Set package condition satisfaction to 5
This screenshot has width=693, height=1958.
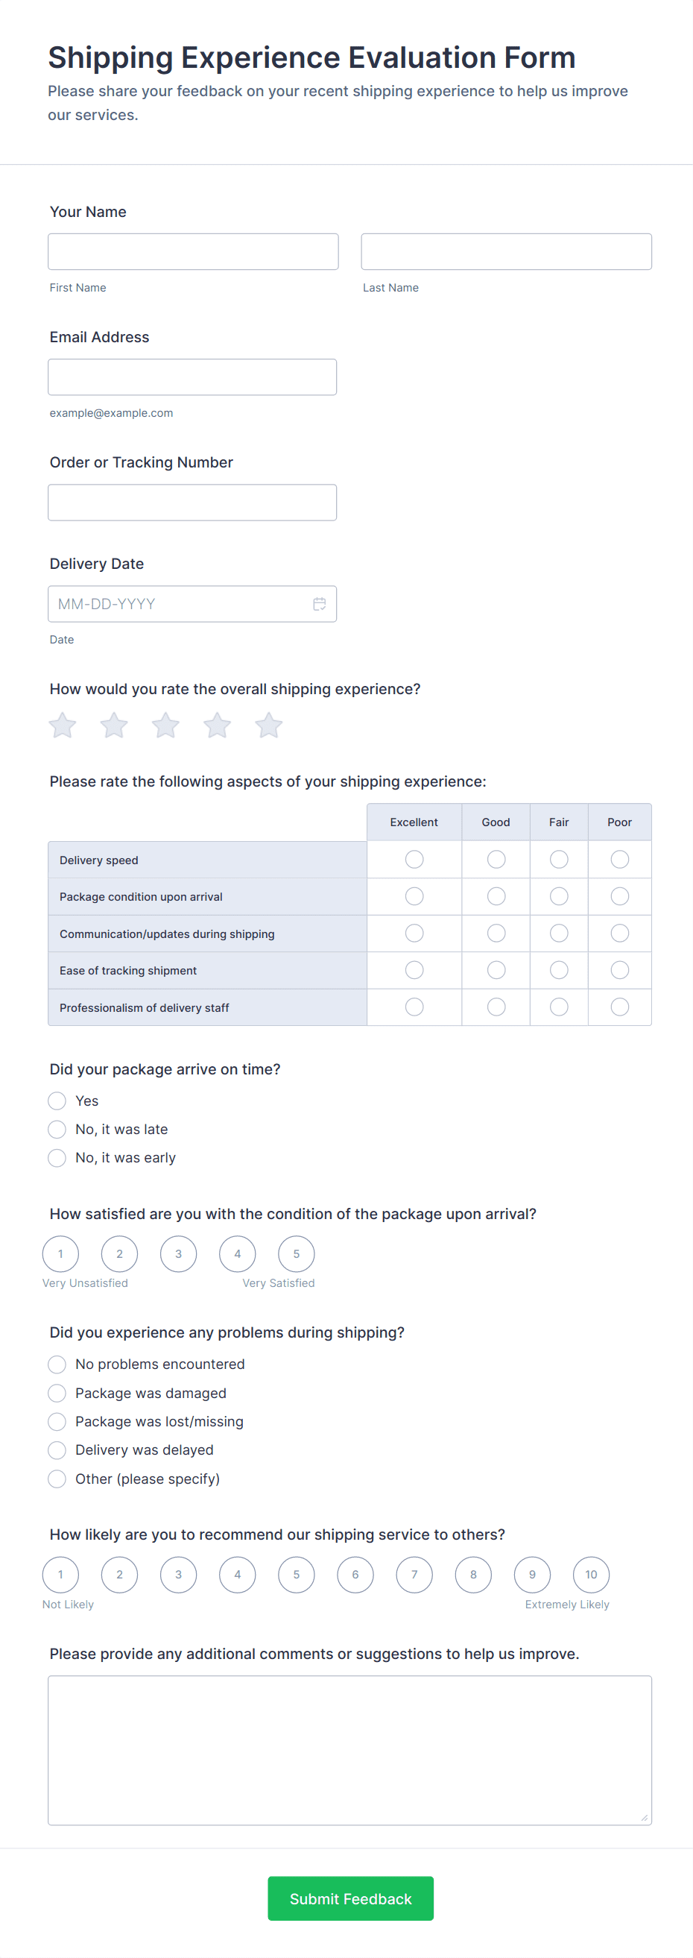(x=297, y=1254)
